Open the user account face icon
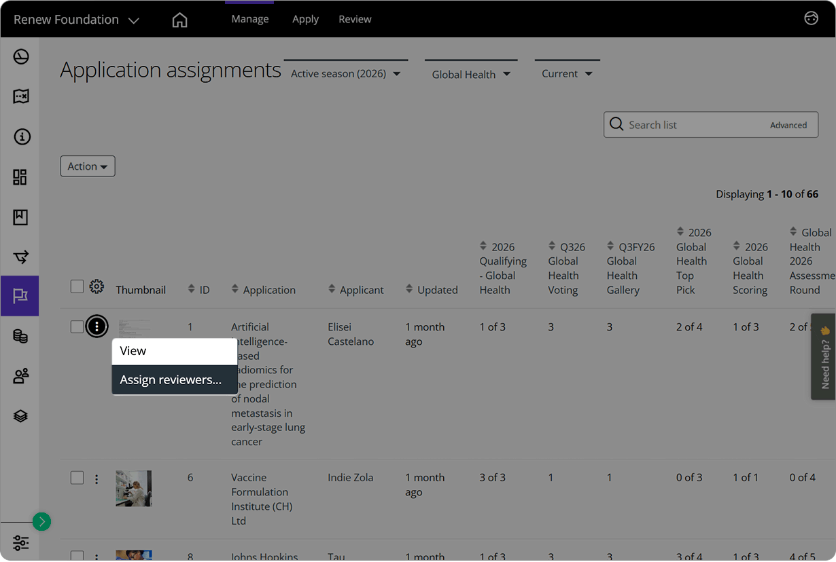836x562 pixels. (811, 19)
